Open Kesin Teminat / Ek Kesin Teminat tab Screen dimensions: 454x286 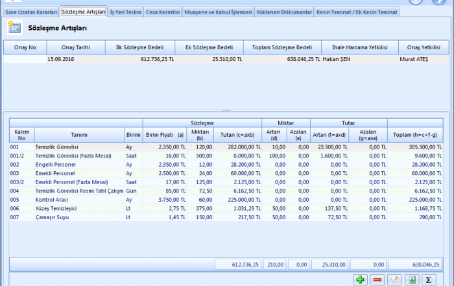[x=357, y=12]
